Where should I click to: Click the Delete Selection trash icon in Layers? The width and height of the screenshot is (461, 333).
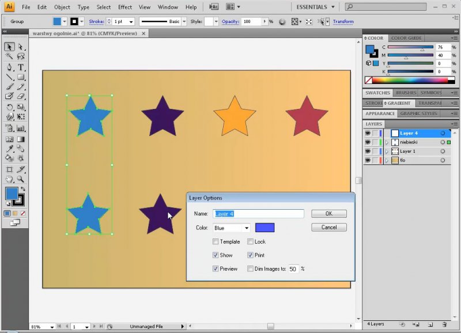pos(445,326)
